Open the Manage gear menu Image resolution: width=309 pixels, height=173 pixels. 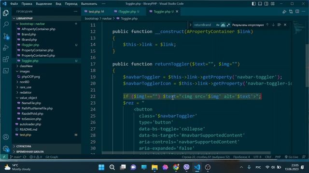(6, 148)
